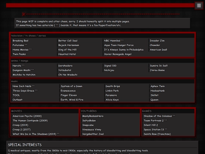Select the Evanescence entry
Viewport: 205px width, 154px height.
click(68, 90)
